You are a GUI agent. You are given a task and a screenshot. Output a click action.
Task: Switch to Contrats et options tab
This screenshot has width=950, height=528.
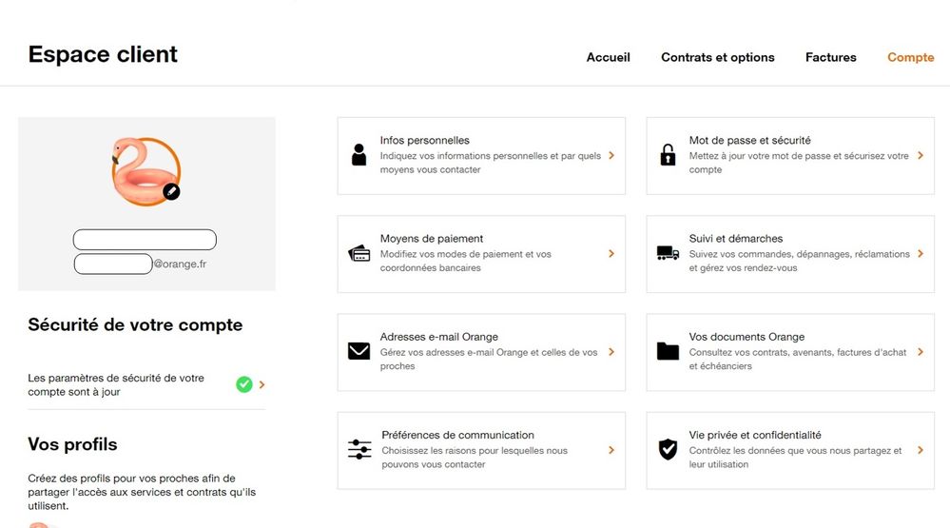click(x=717, y=57)
